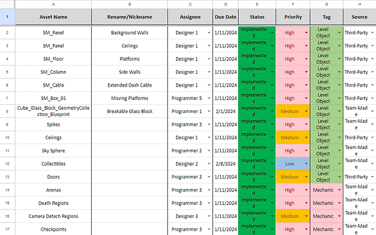Open Assignee dropdown for SM_Floor row
Screen dimensions: 376x235
pos(209,59)
